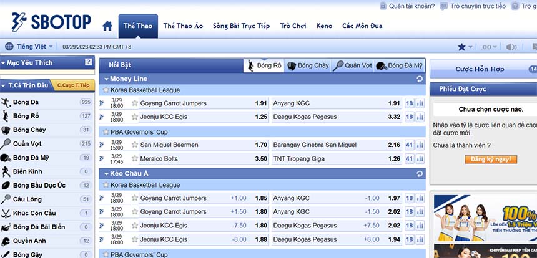The width and height of the screenshot is (537, 258).
Task: Click Quên tài khoản lock icon
Action: pos(383,6)
